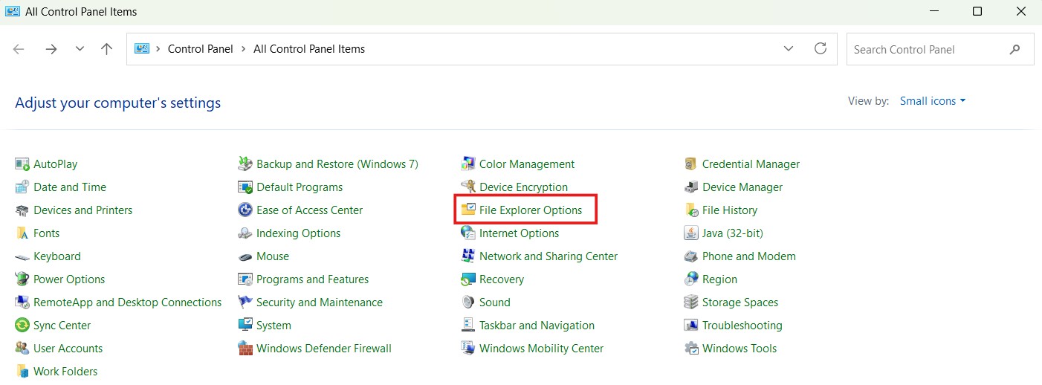
Task: Click the Work Folders icon
Action: coord(22,372)
